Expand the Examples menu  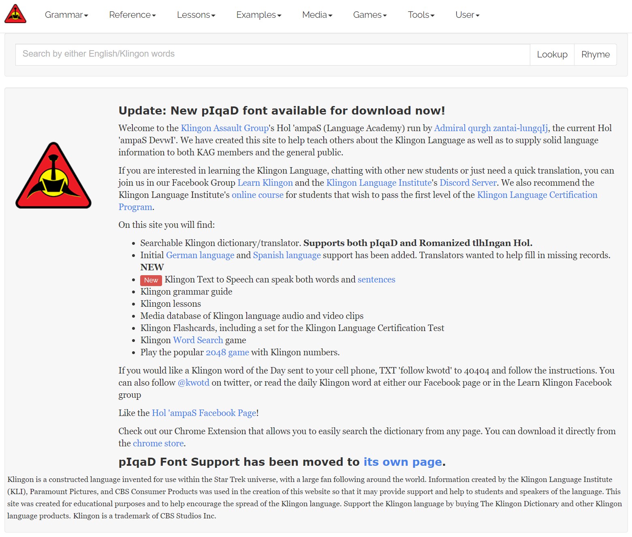259,15
